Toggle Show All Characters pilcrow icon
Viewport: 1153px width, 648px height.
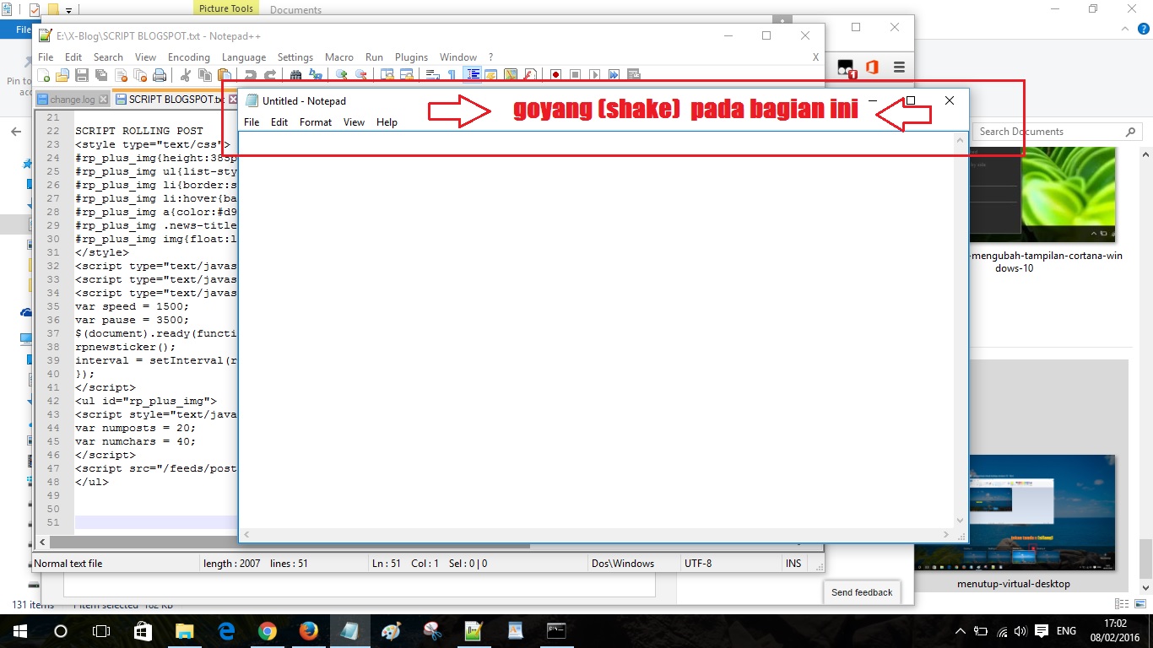452,75
